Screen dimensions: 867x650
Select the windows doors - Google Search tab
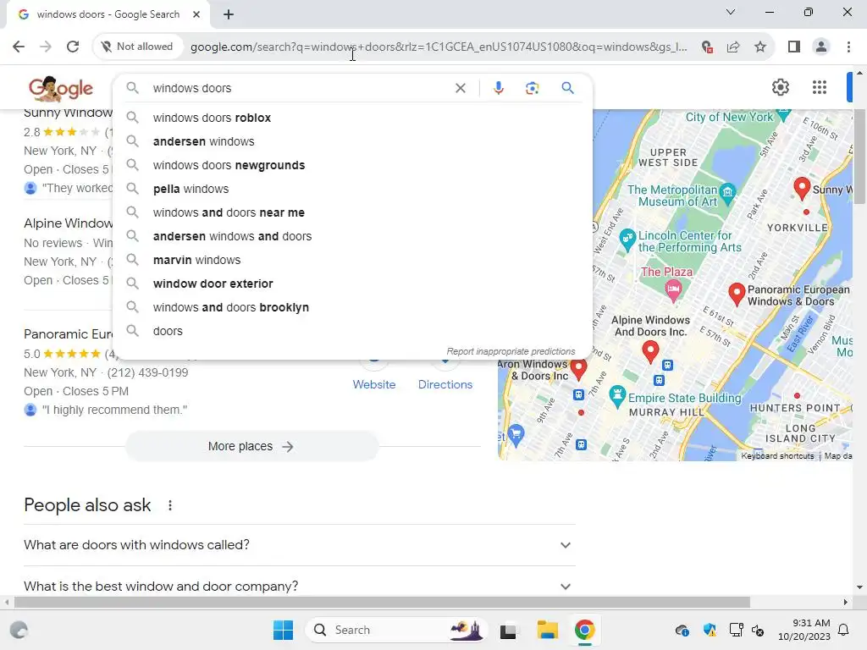[108, 14]
